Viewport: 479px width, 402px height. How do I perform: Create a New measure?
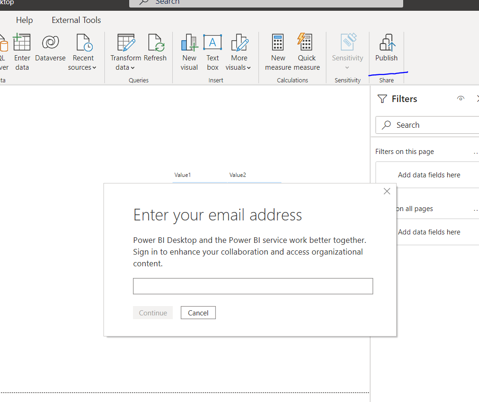coord(278,52)
